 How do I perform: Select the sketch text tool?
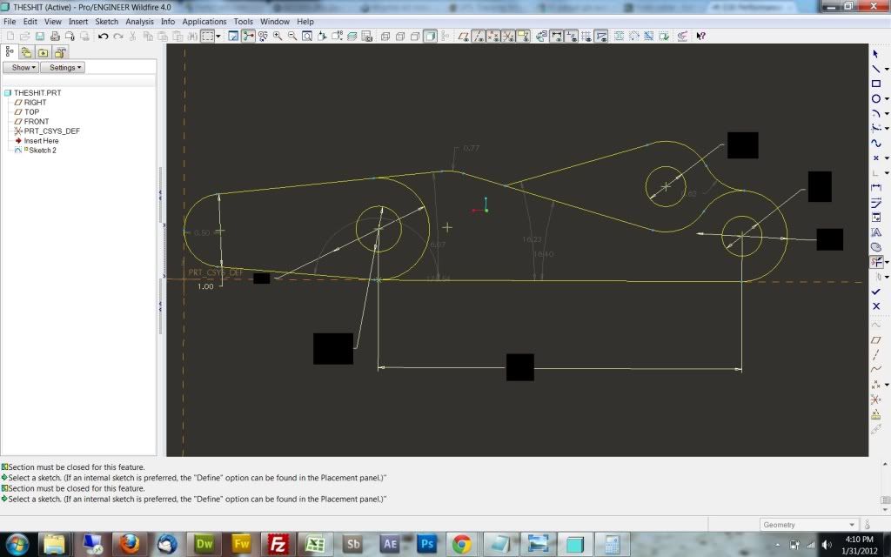coord(875,232)
